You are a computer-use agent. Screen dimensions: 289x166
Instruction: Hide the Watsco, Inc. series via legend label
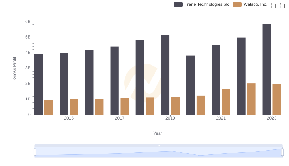[x=256, y=5]
